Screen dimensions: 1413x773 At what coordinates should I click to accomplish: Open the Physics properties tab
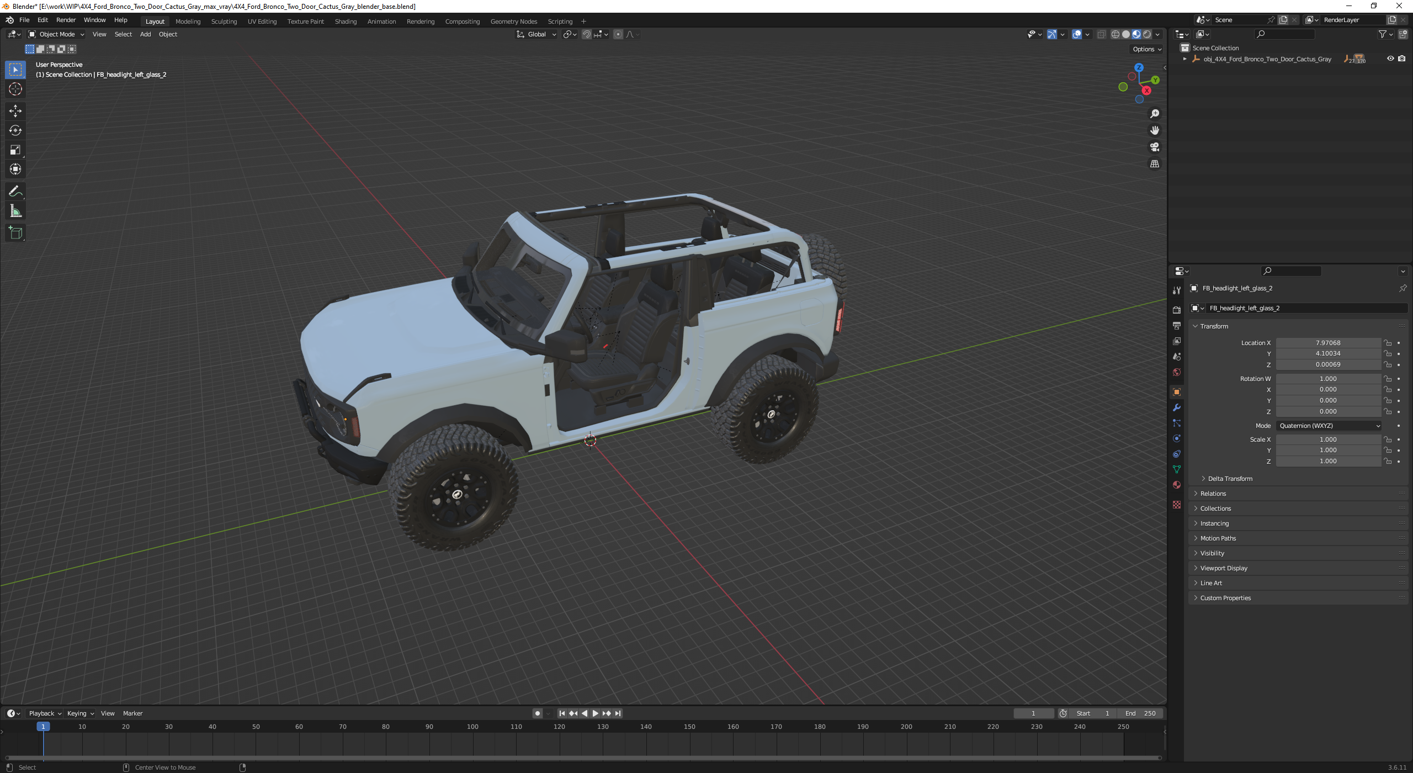point(1177,438)
